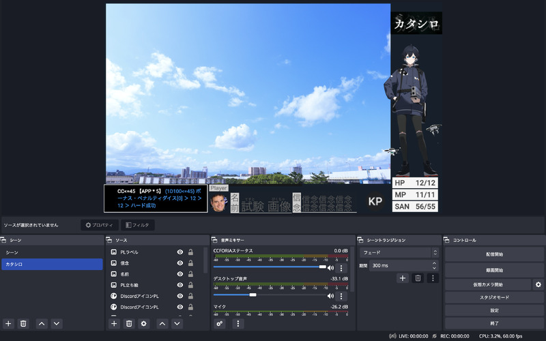Screen dimensions: 546x341
Task: Open advanced audio properties gears icon
Action: point(219,323)
